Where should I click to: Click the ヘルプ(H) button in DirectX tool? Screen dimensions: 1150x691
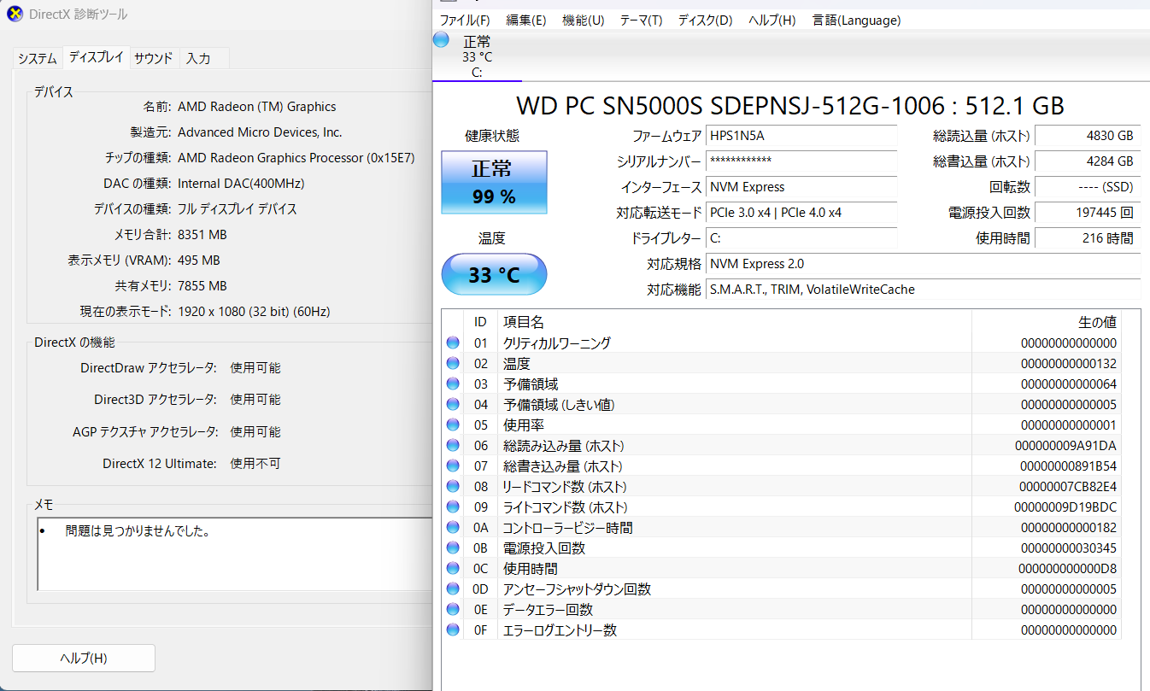click(x=84, y=659)
